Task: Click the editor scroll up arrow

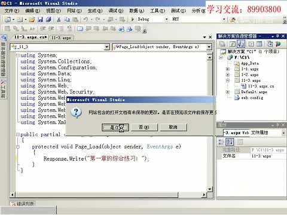Action: click(209, 57)
